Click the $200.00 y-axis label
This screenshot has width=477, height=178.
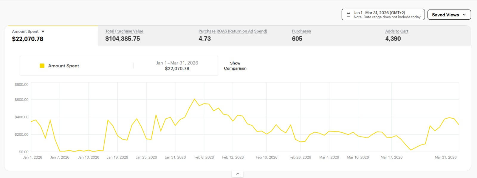(21, 134)
